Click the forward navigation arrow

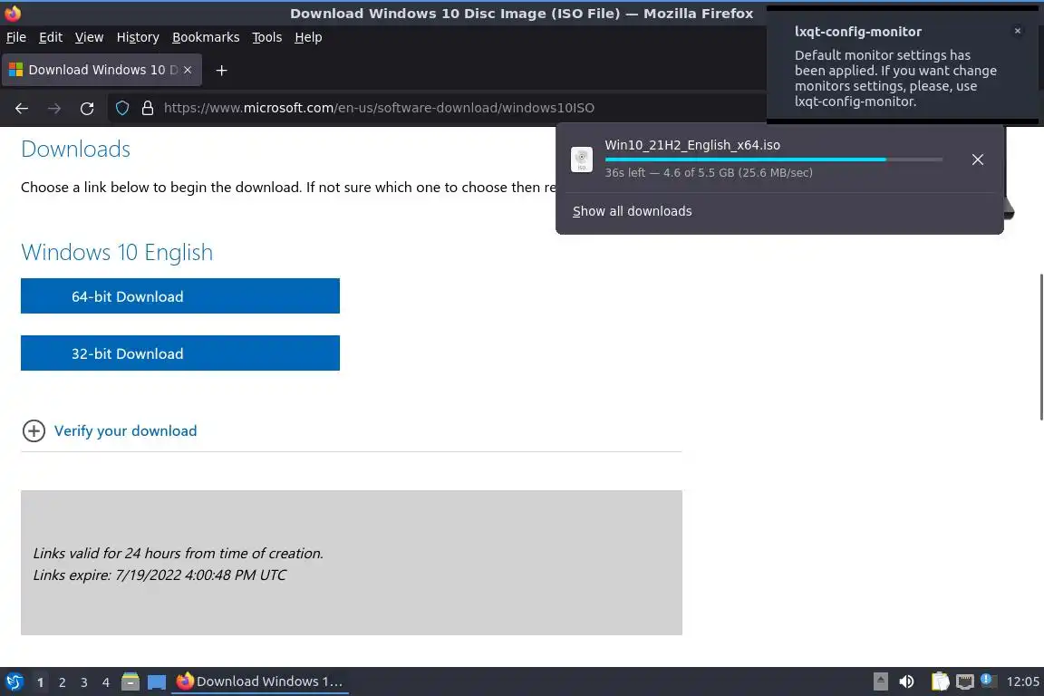[x=54, y=108]
